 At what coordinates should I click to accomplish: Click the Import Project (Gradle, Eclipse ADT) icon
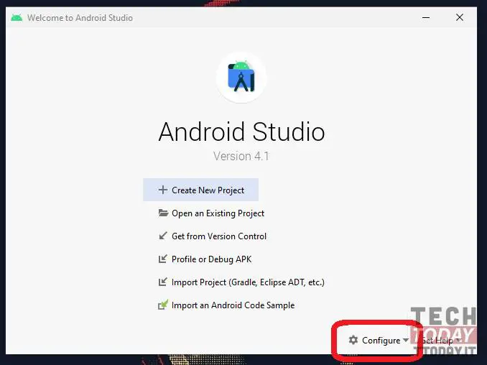coord(163,282)
